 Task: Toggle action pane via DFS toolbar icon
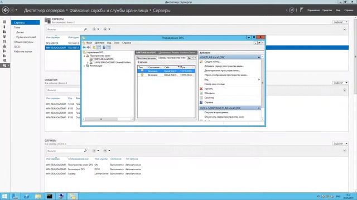coord(109,47)
